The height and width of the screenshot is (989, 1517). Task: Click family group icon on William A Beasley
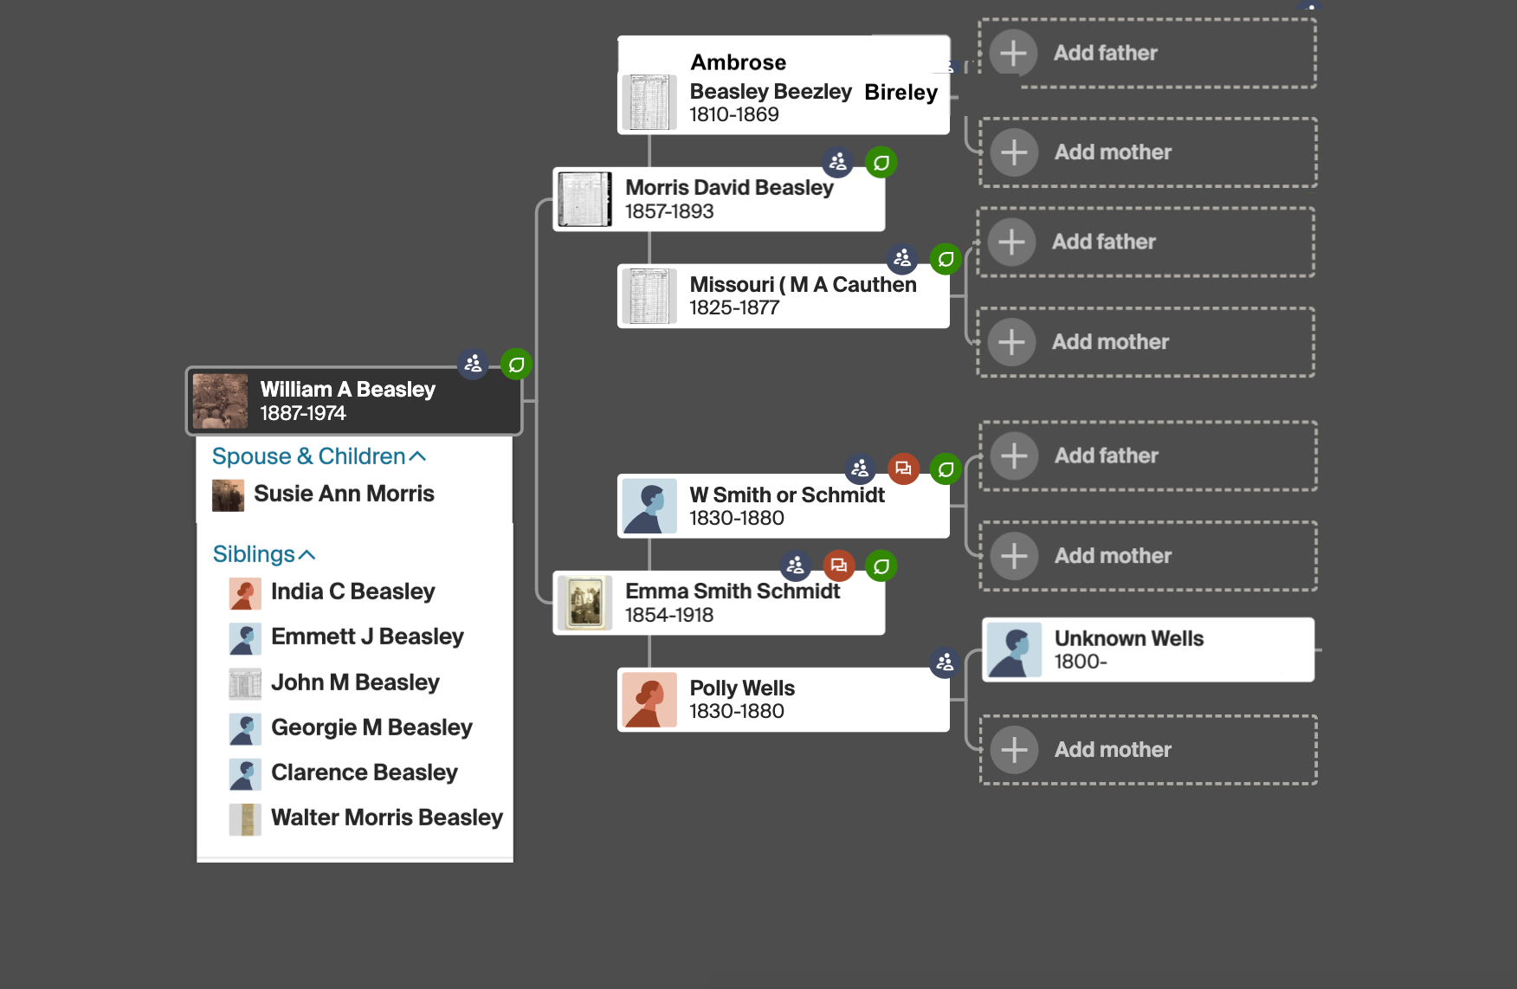click(x=473, y=364)
